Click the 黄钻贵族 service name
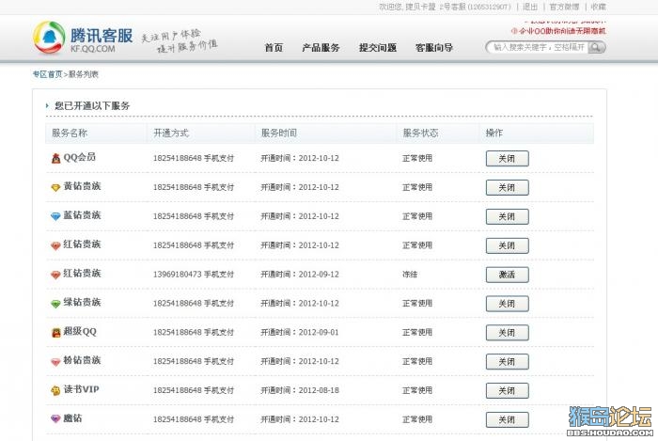 click(x=82, y=186)
